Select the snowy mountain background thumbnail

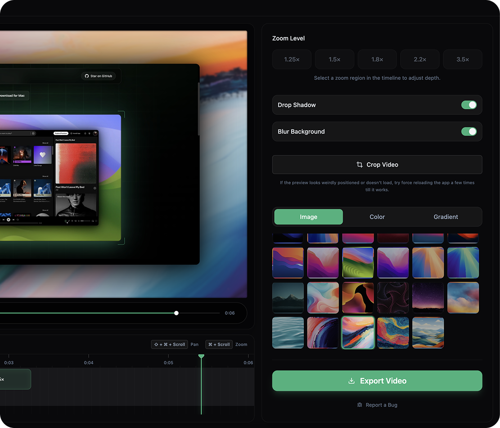pyautogui.click(x=288, y=297)
